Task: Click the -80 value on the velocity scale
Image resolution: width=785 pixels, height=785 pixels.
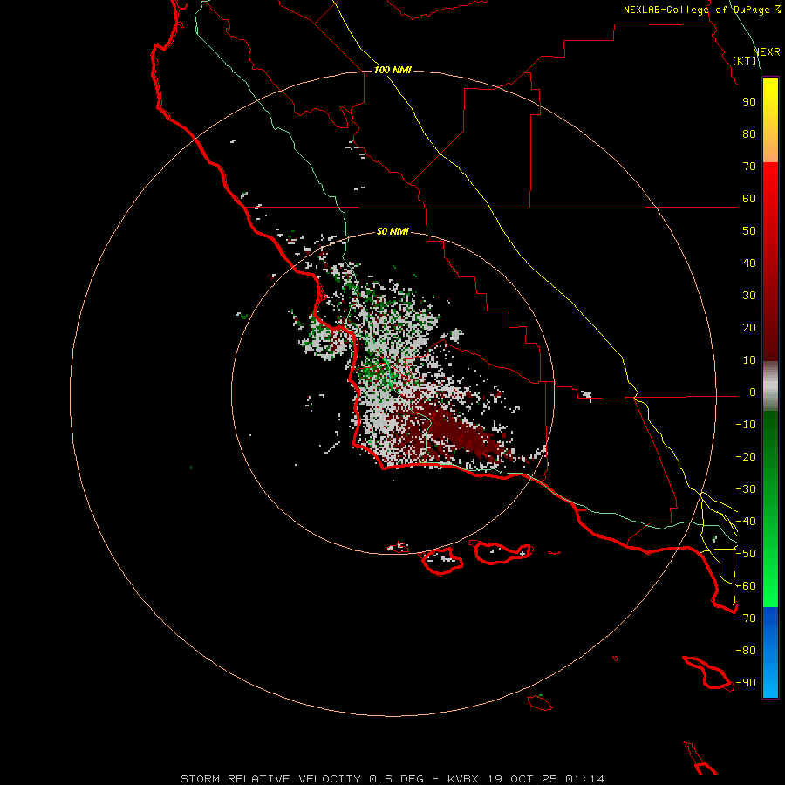Action: pyautogui.click(x=746, y=651)
